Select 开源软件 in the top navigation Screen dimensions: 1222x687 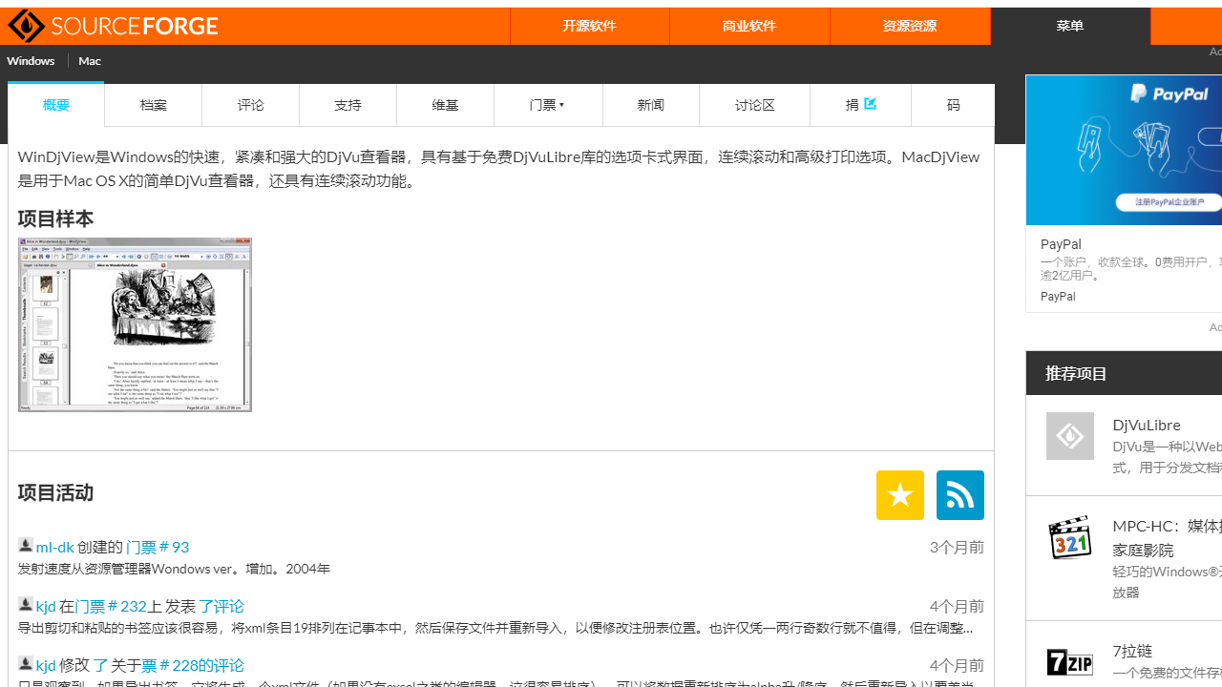pos(589,26)
